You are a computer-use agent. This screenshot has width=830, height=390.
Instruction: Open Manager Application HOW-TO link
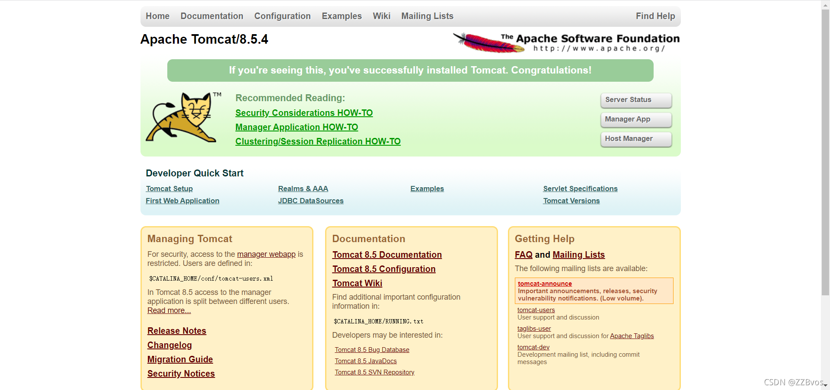click(297, 127)
